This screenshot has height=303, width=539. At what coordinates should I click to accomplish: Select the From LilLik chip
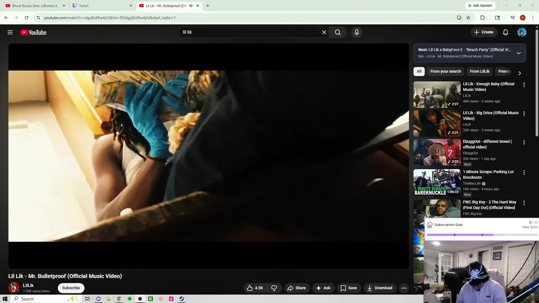[480, 72]
